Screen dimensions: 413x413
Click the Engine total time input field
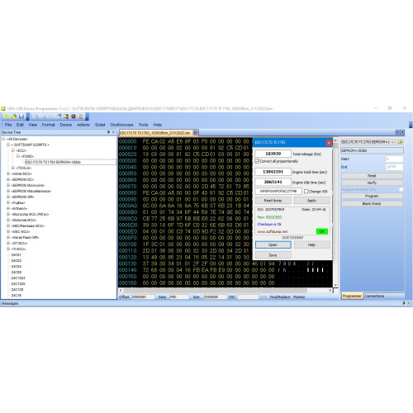coord(273,172)
